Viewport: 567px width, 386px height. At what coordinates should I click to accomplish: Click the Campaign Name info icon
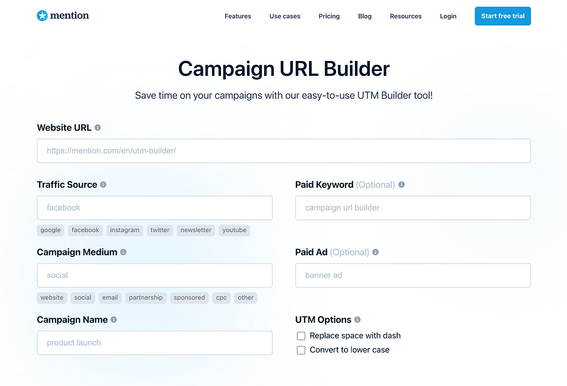pos(114,320)
